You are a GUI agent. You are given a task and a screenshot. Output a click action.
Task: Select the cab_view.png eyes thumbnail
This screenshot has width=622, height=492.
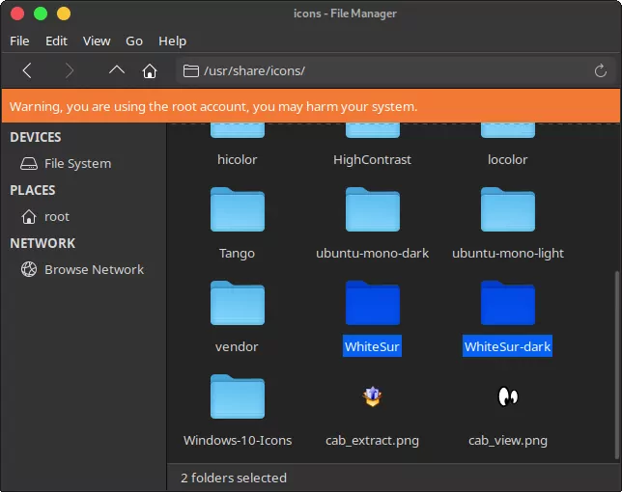tap(508, 396)
